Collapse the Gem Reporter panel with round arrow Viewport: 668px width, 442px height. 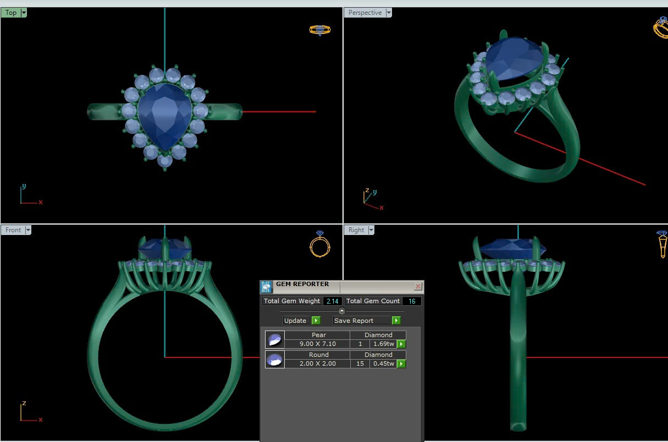(341, 311)
